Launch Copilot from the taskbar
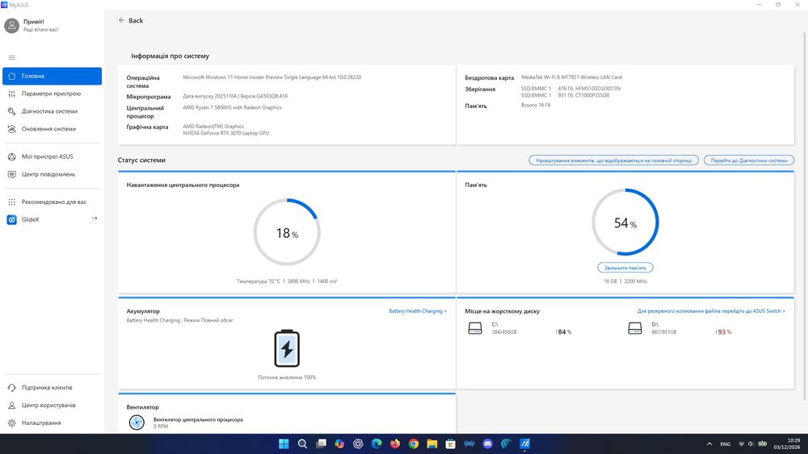Image resolution: width=808 pixels, height=454 pixels. point(339,444)
